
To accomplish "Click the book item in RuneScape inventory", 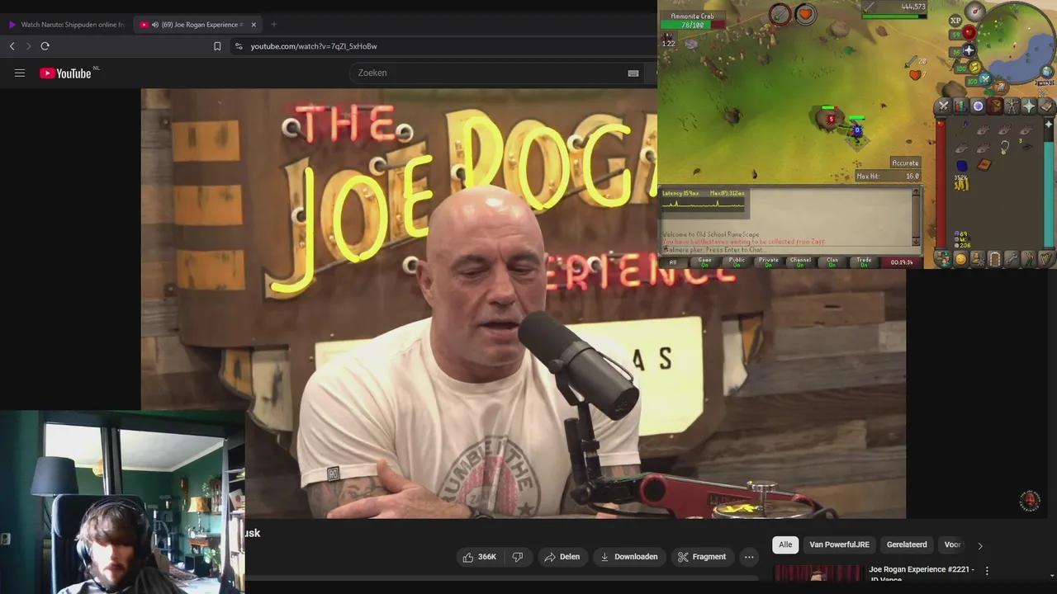I will (984, 165).
